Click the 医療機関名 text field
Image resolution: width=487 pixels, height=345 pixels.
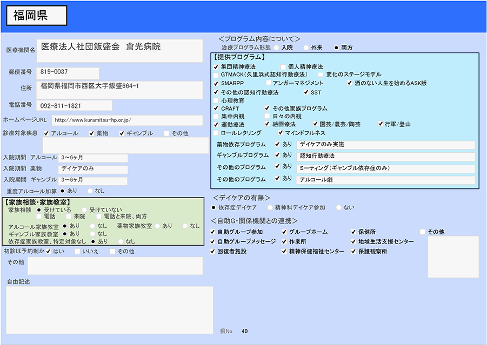tap(123, 50)
